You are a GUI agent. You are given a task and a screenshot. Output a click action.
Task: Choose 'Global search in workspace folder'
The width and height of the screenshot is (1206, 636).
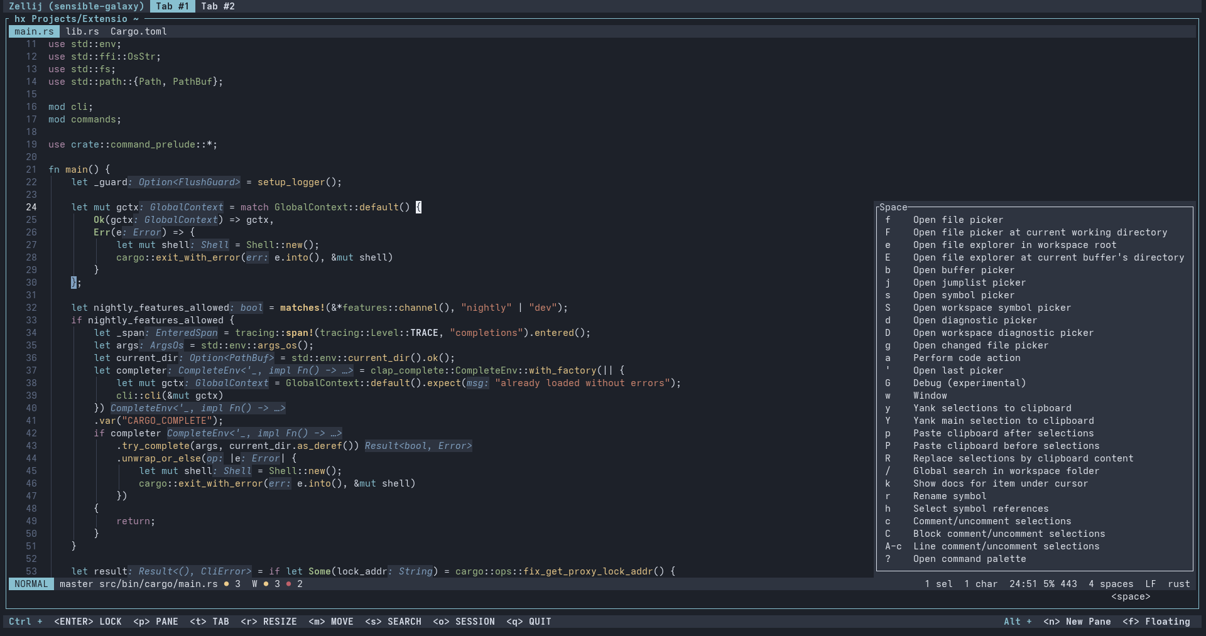[1035, 471]
